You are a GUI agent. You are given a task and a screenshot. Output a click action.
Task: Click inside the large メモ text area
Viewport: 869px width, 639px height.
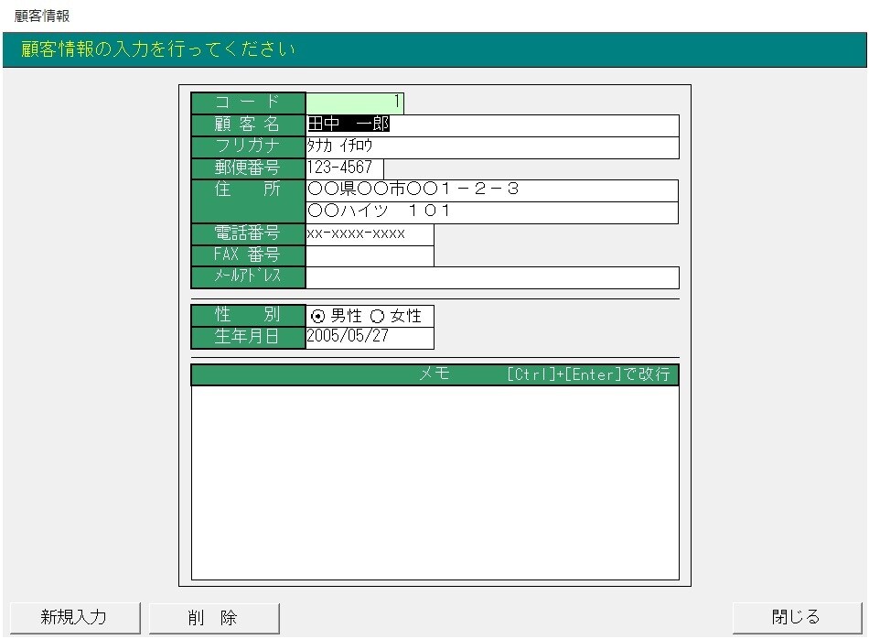pyautogui.click(x=435, y=482)
